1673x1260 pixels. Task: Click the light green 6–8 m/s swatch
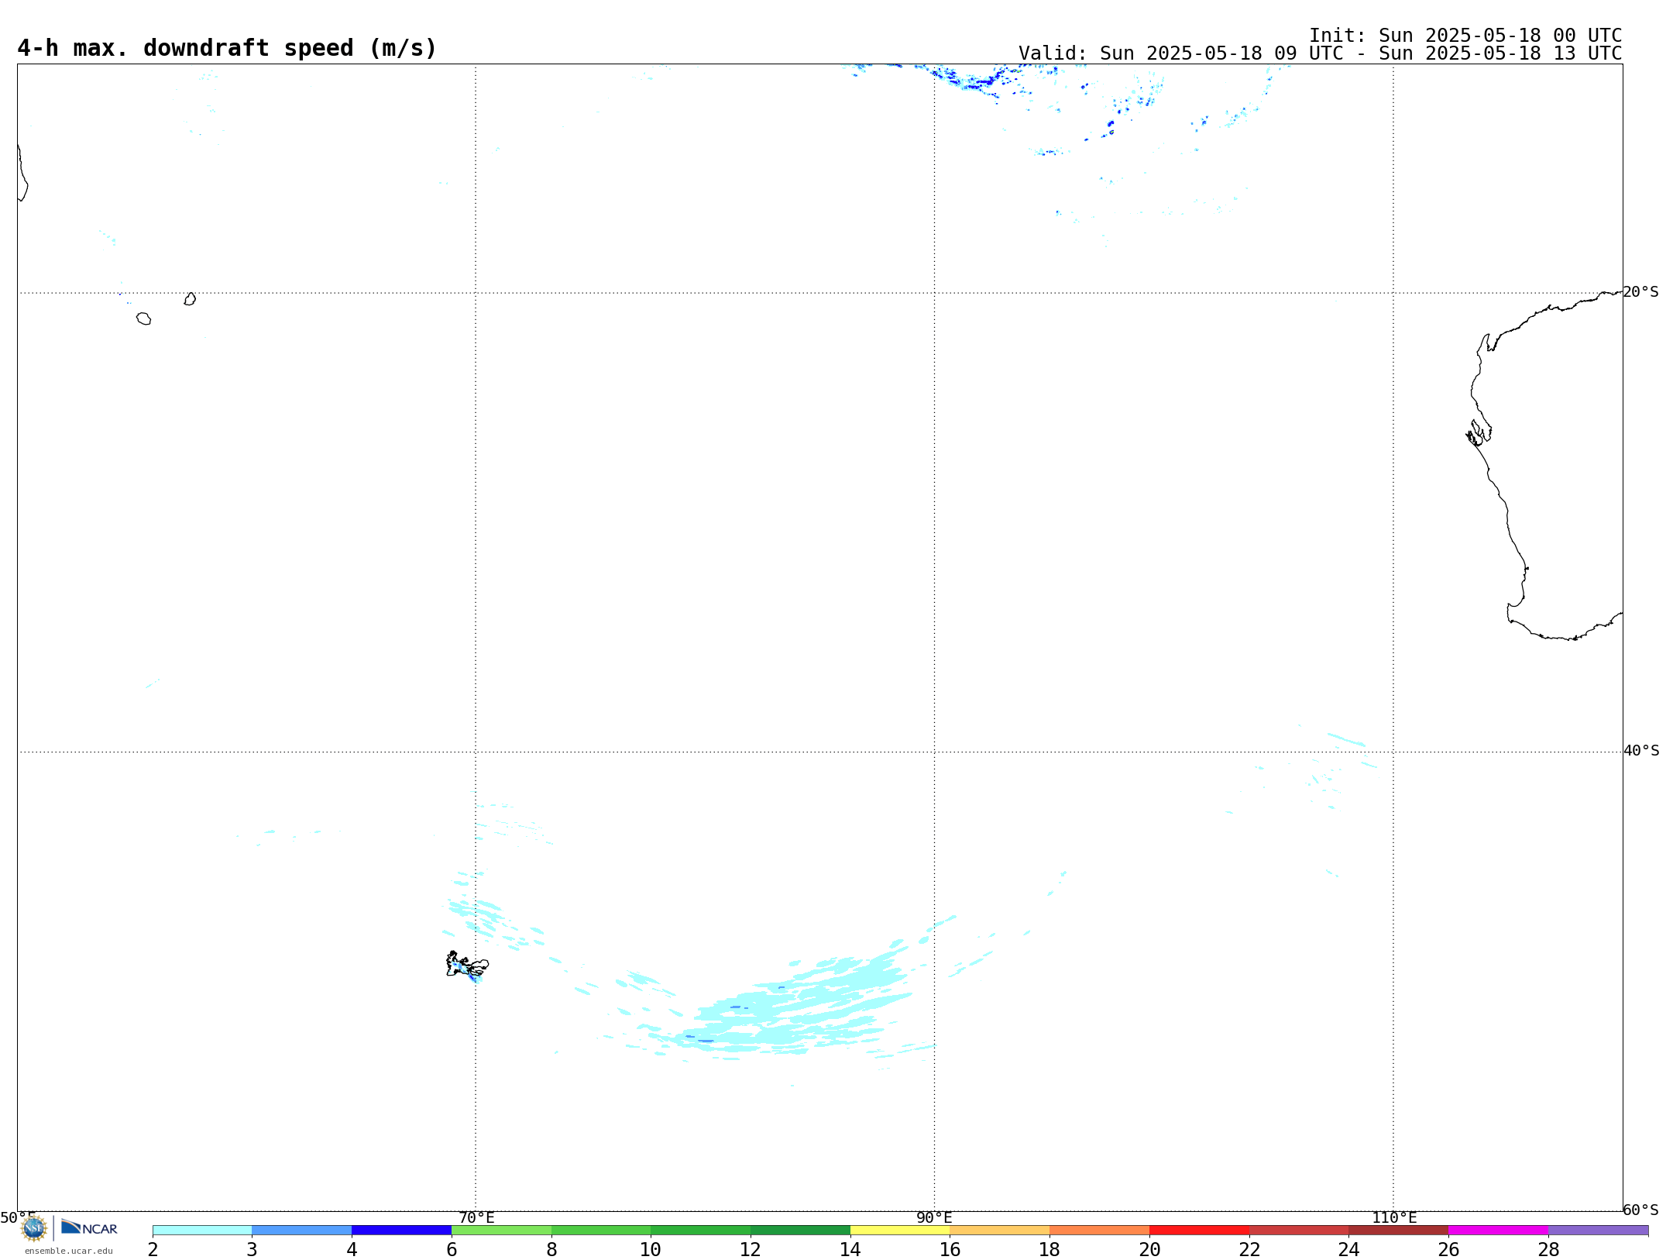tap(502, 1231)
